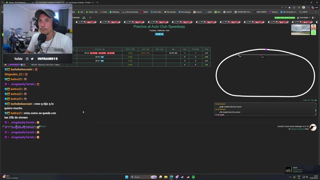Click the Zoom control under the map
Viewport: 320px width, 180px height.
click(306, 100)
